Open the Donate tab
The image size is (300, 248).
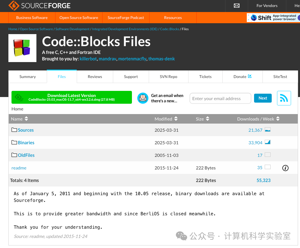point(242,77)
